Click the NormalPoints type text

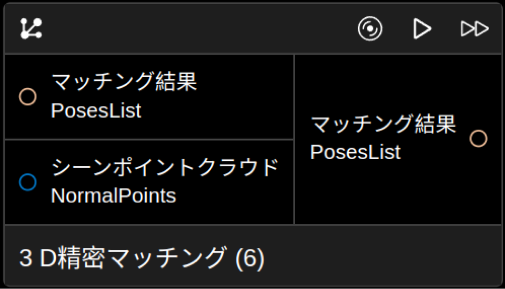click(113, 196)
